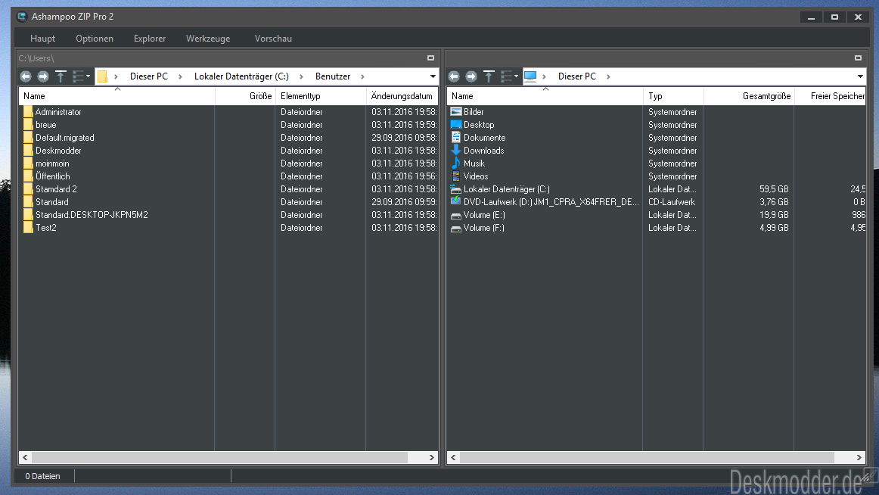Expand chevron before Dieser PC in left path
This screenshot has width=879, height=495.
tap(116, 76)
